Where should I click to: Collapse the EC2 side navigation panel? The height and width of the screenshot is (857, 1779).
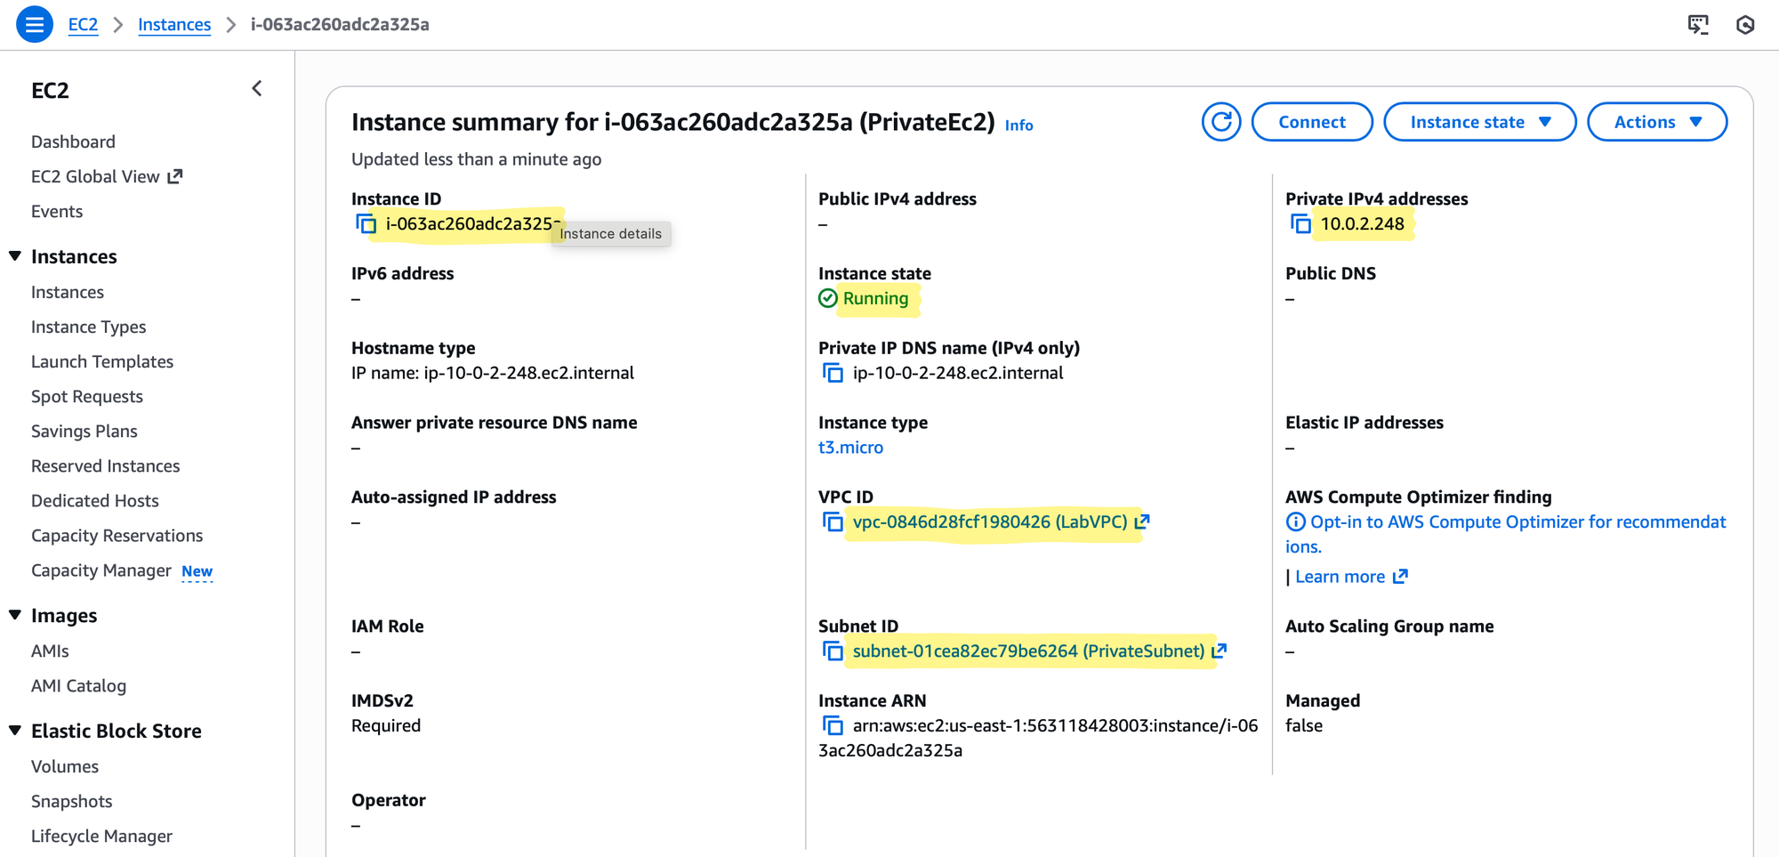coord(257,89)
